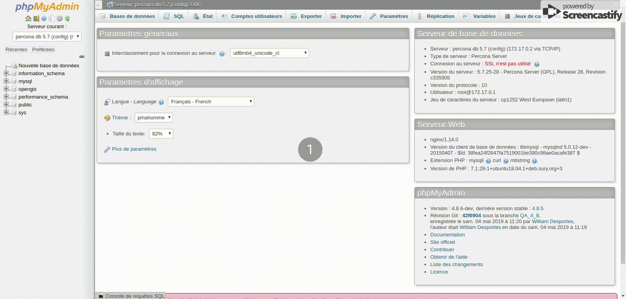This screenshot has height=299, width=626.
Task: Expand the sys tree node
Action: pos(6,112)
